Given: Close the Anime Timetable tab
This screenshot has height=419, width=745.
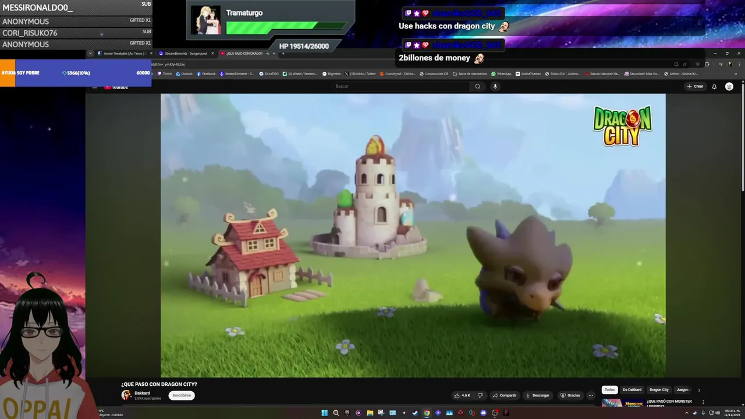Looking at the screenshot, I should 151,53.
